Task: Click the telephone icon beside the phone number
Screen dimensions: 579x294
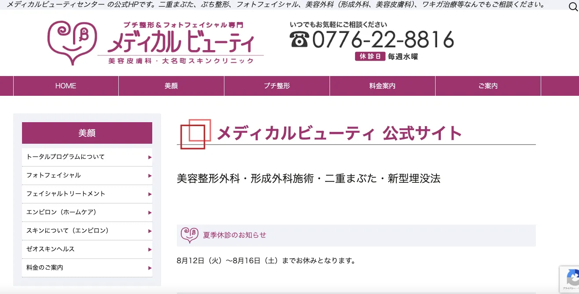Action: coord(298,40)
